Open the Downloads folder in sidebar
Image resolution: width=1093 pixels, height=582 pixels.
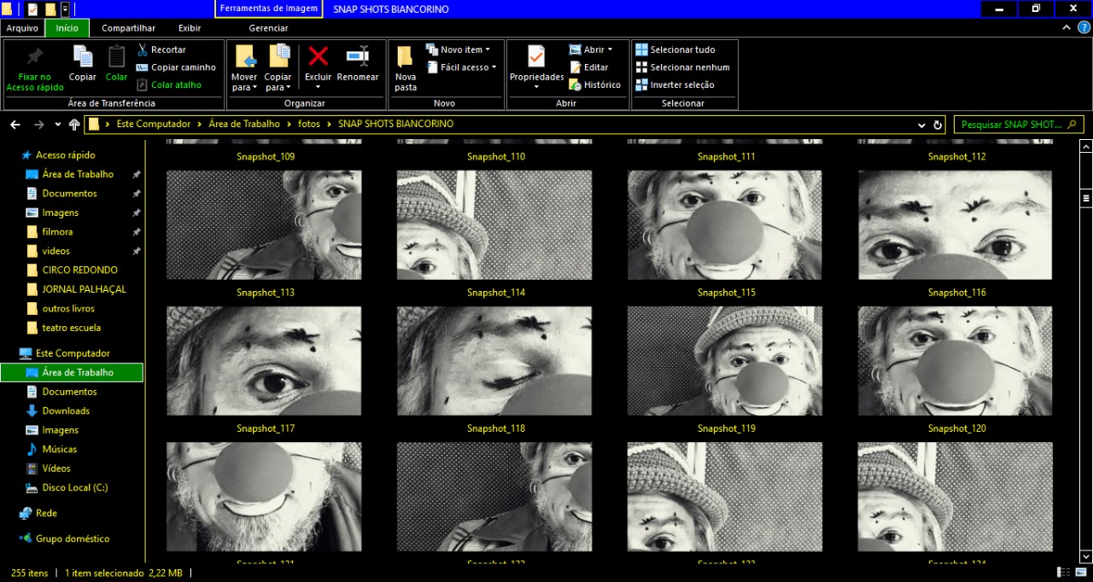coord(66,410)
